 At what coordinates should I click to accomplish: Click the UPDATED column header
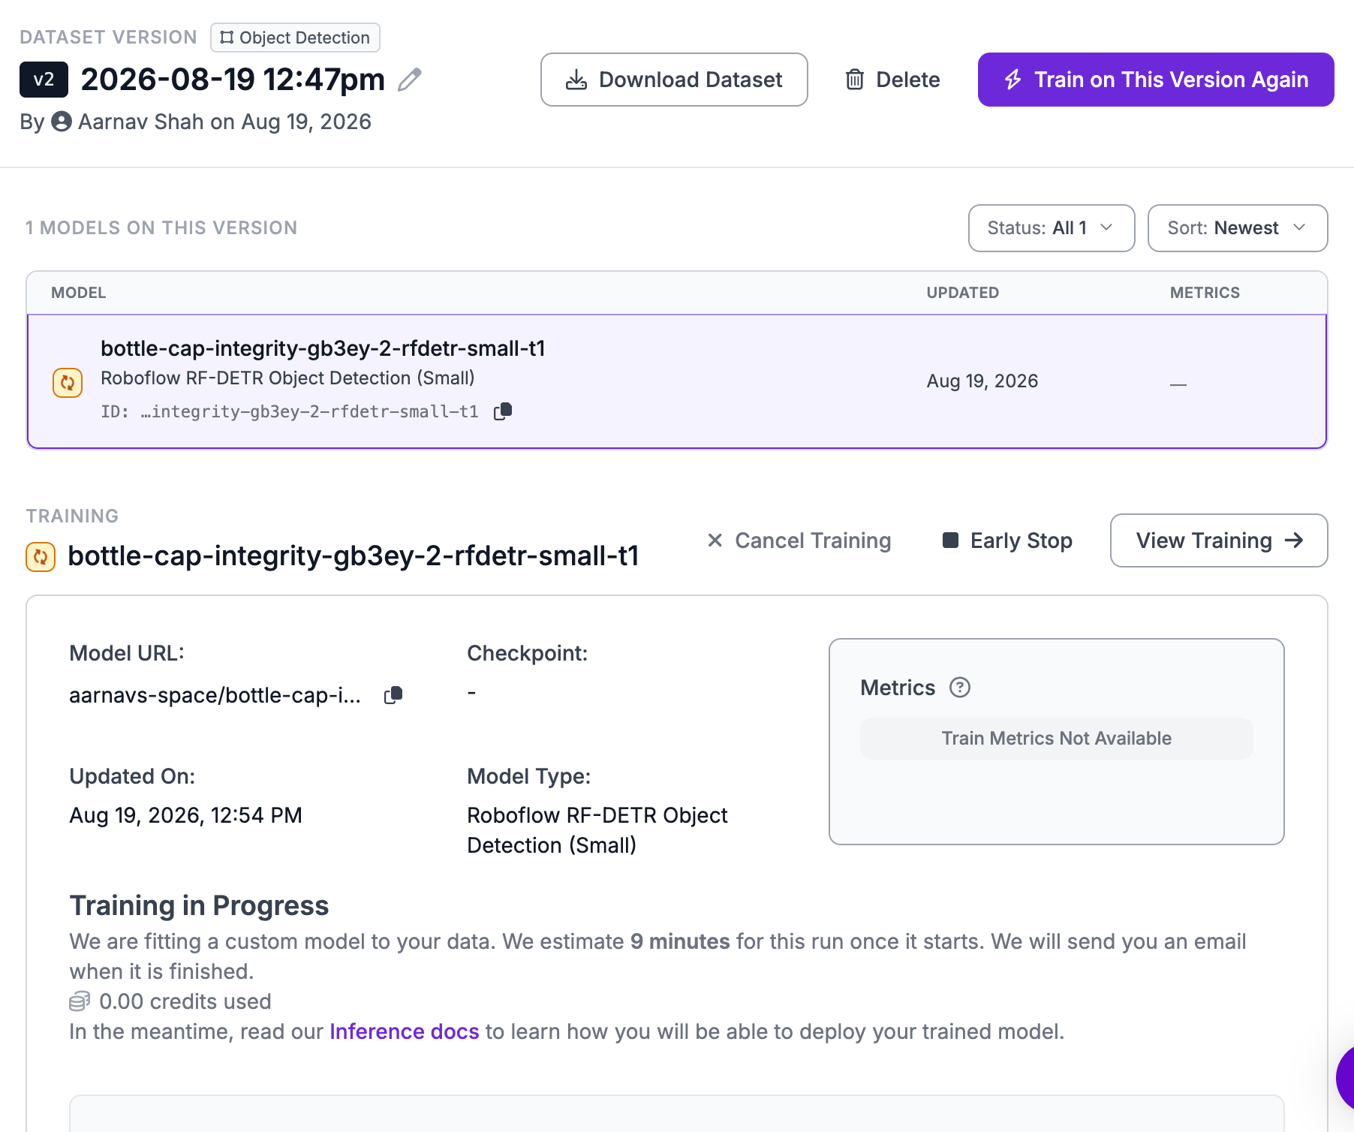(x=963, y=293)
